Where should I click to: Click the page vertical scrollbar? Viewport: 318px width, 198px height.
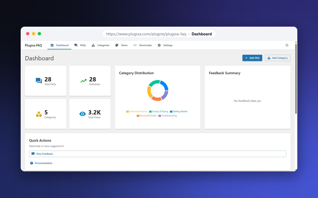pos(296,79)
